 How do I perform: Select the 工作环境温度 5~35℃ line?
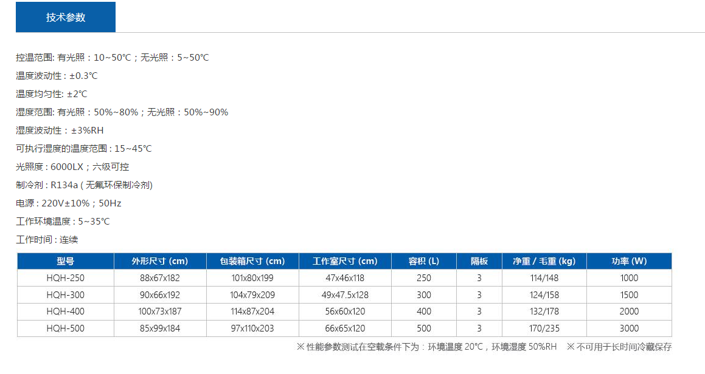[63, 222]
